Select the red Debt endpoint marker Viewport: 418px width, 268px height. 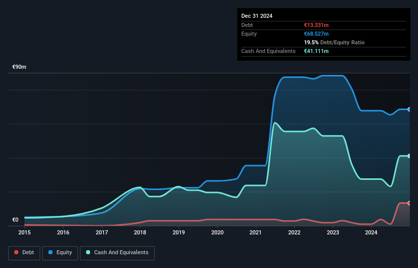tap(409, 203)
